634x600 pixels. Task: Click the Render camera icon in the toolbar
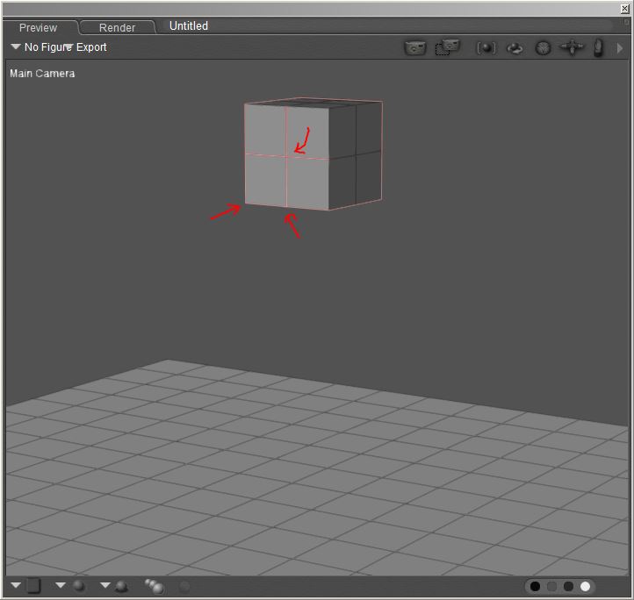point(414,48)
